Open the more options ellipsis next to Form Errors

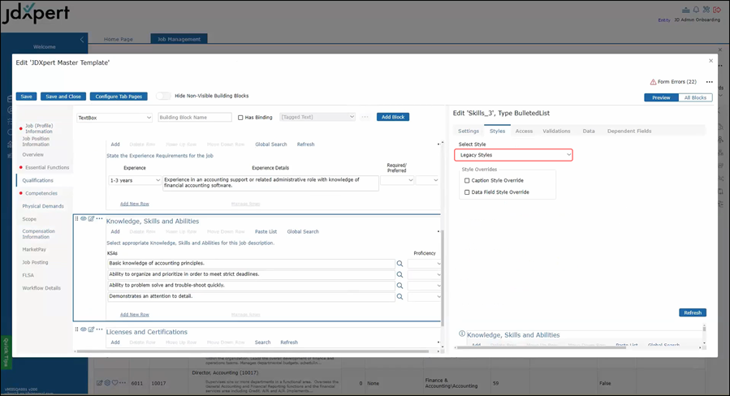(709, 82)
